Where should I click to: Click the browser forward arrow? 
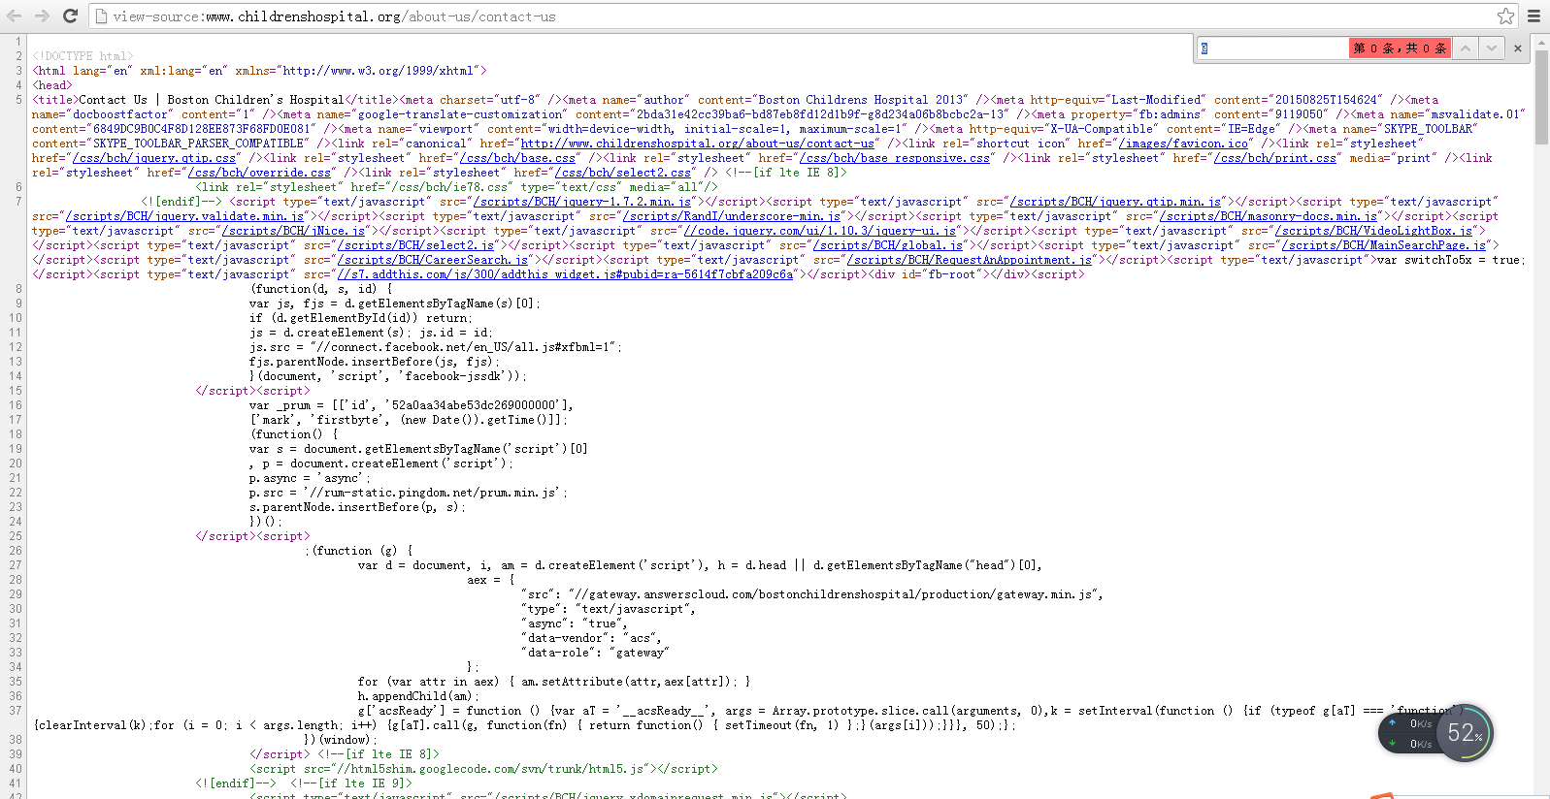point(42,16)
